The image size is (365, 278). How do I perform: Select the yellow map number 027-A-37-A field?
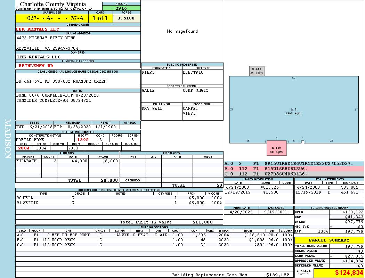(51, 18)
